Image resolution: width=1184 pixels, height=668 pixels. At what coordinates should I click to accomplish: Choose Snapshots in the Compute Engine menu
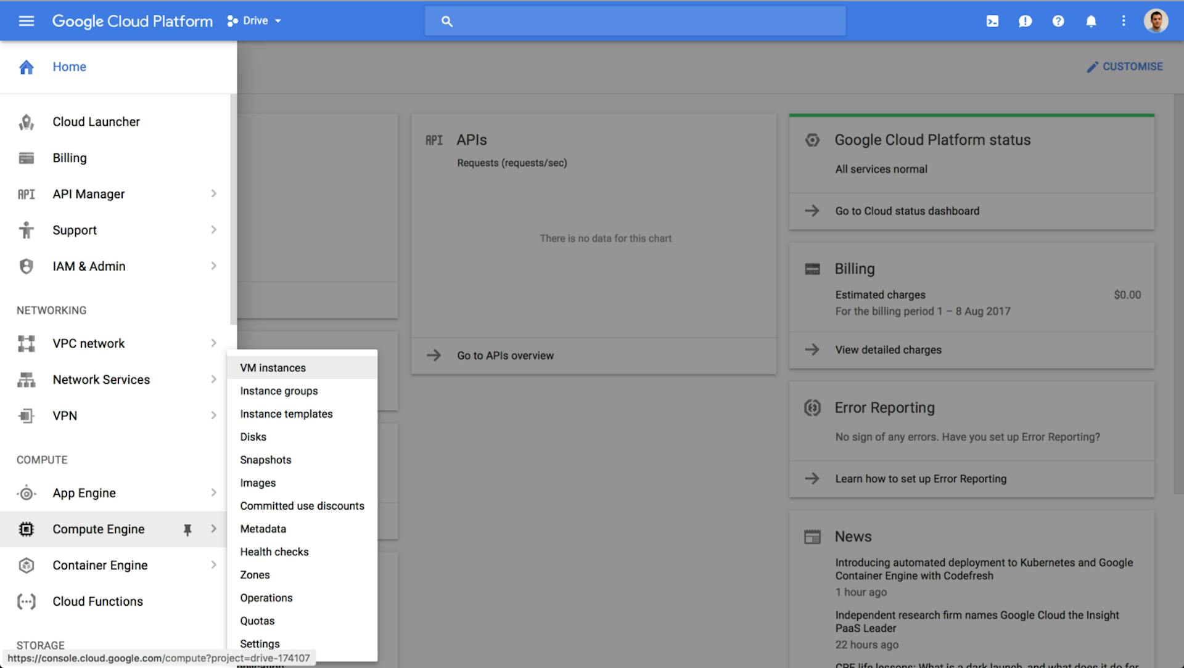click(x=266, y=460)
